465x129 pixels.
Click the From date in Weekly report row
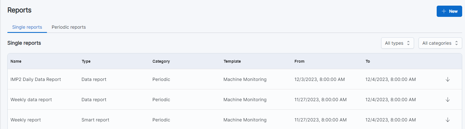pos(321,120)
